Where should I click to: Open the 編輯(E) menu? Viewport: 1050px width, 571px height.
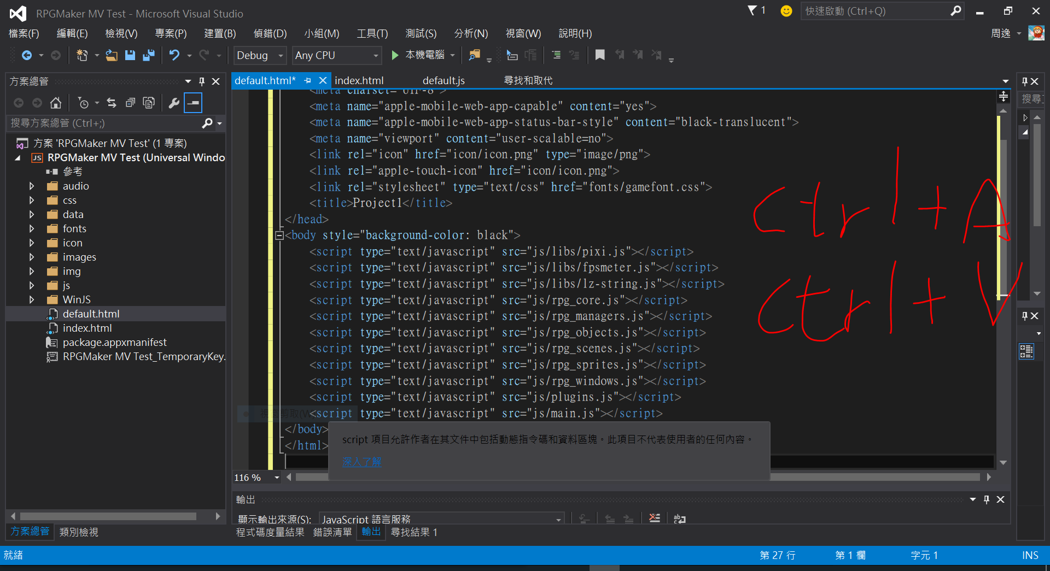(72, 33)
